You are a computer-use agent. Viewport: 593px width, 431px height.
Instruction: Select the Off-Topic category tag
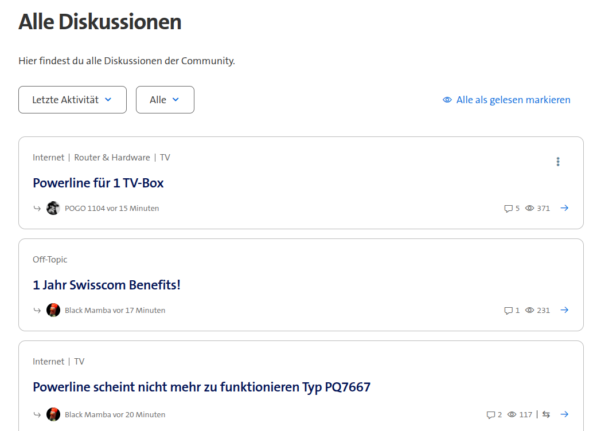pos(50,260)
